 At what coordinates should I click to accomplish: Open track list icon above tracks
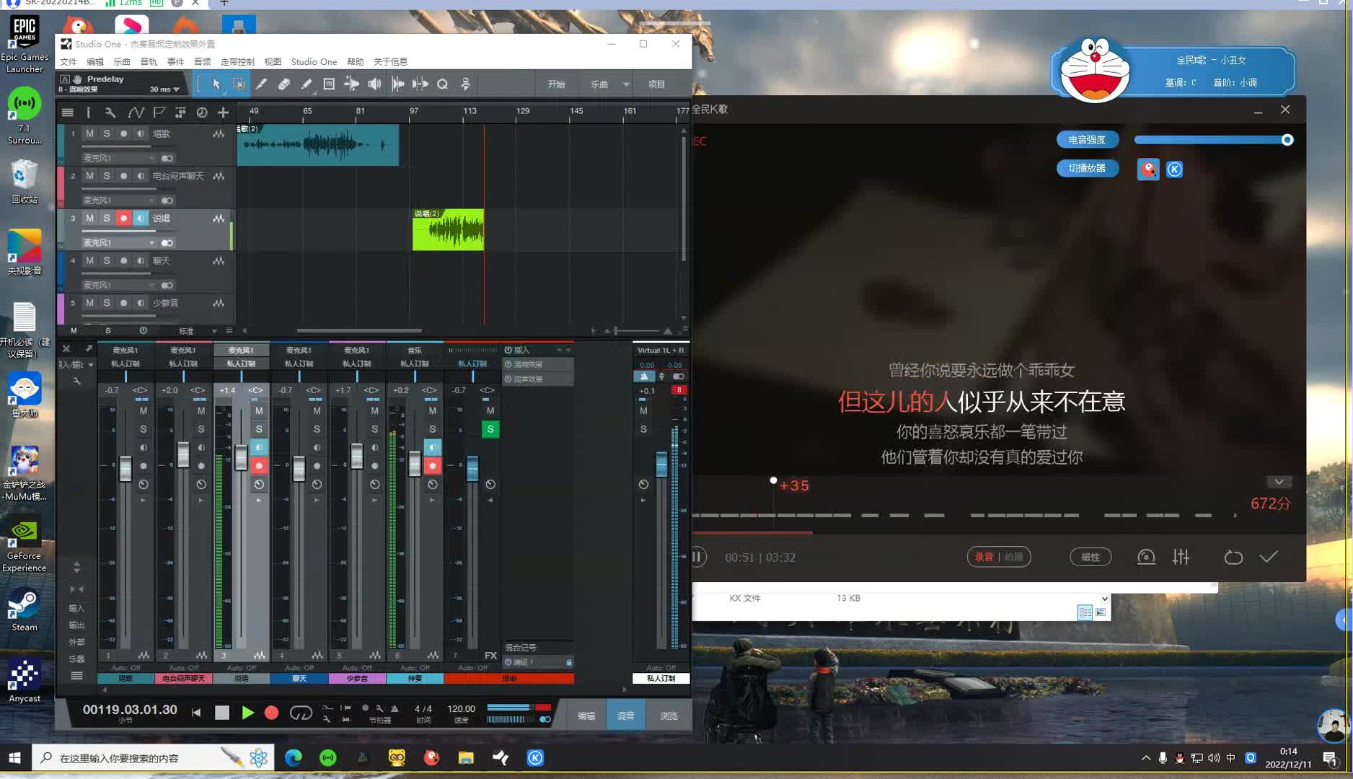(x=68, y=113)
